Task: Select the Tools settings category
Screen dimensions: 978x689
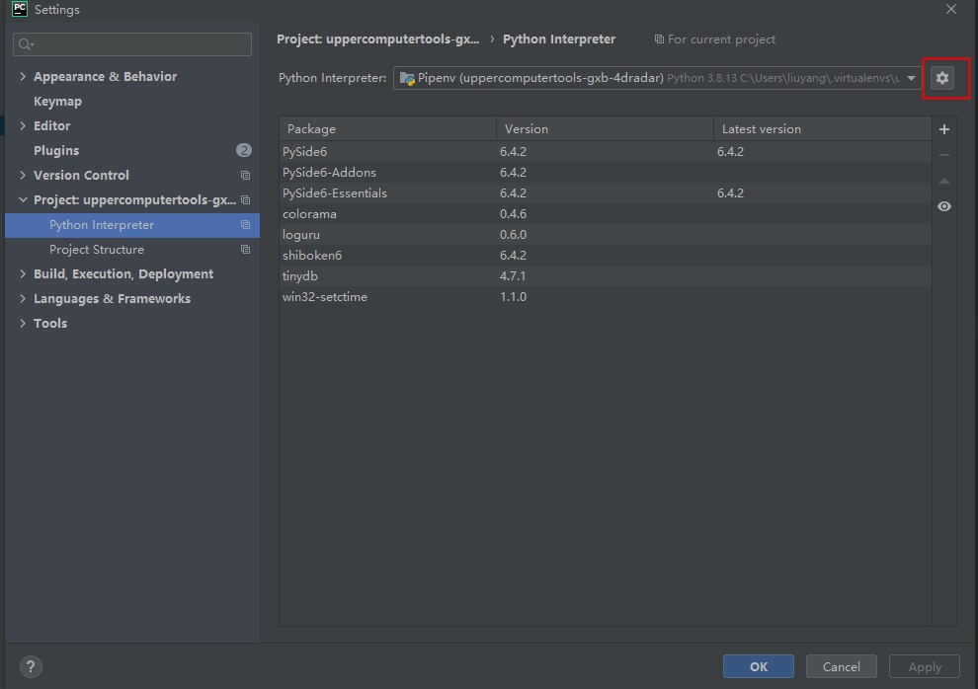Action: coord(50,324)
